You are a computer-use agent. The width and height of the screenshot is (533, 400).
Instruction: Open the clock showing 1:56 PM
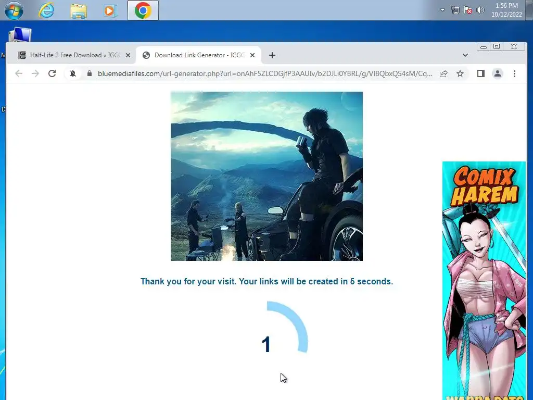point(506,10)
